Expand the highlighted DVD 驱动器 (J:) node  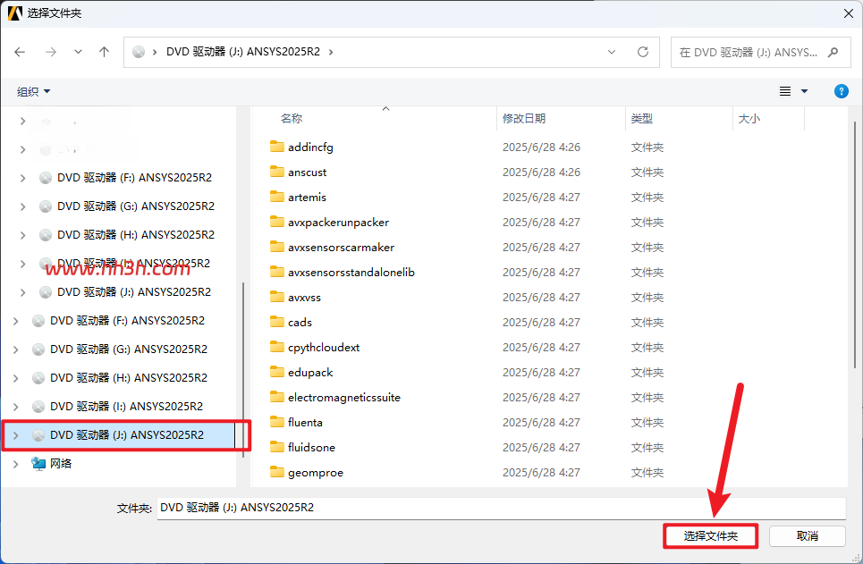(x=15, y=435)
